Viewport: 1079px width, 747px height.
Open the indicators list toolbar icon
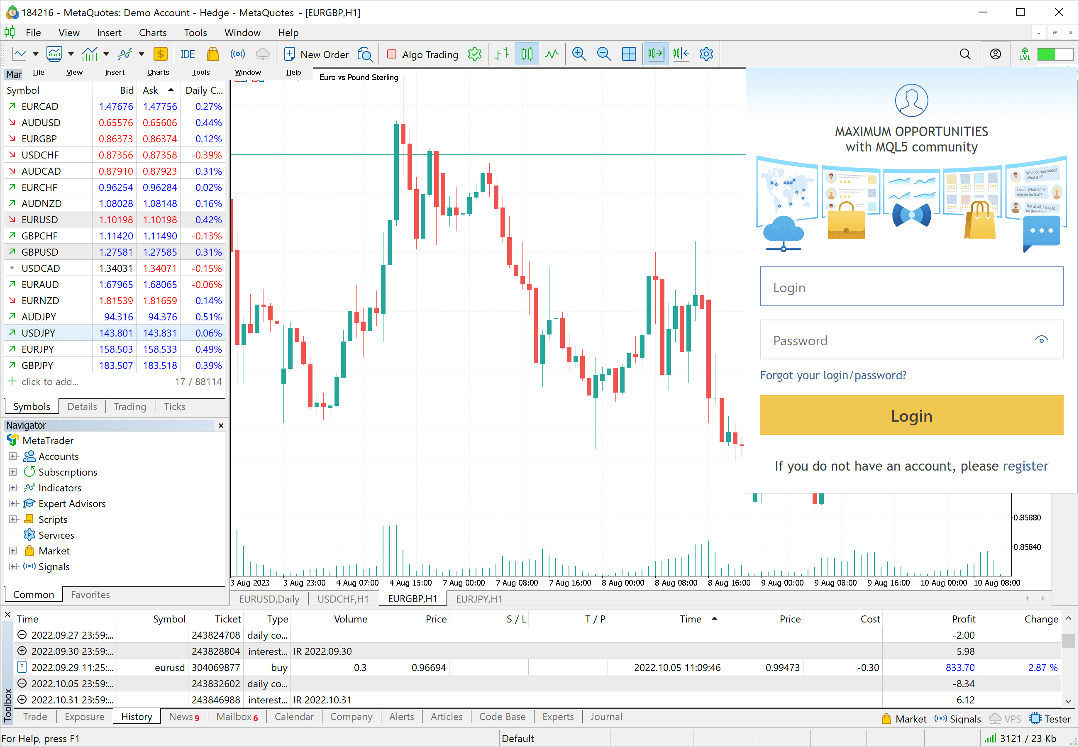[125, 54]
